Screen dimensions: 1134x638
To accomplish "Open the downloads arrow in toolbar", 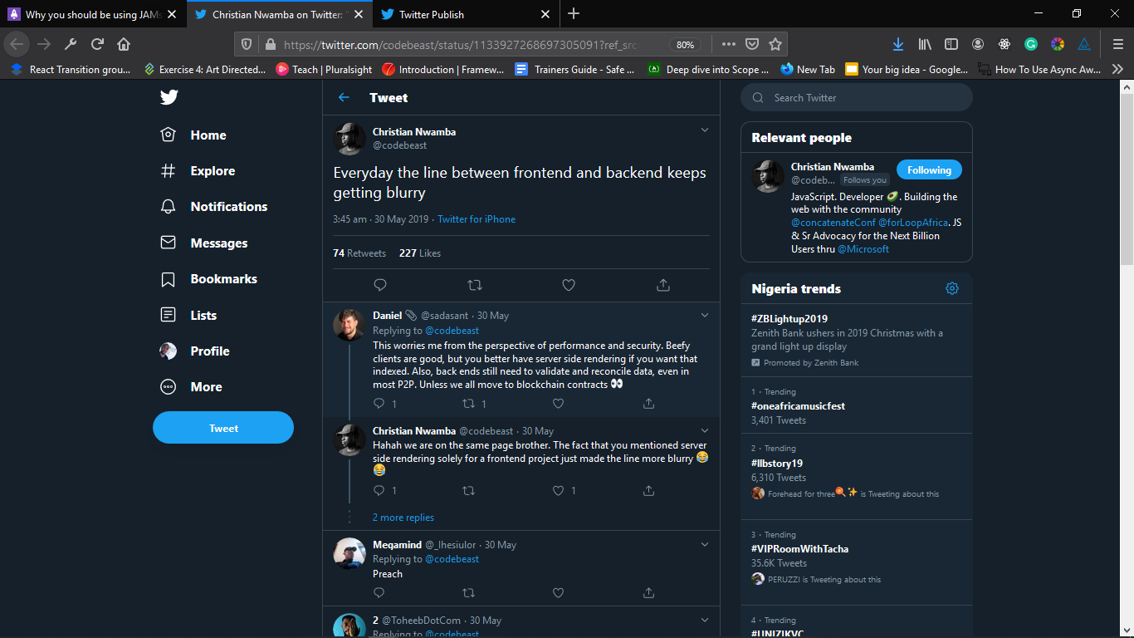I will [897, 44].
